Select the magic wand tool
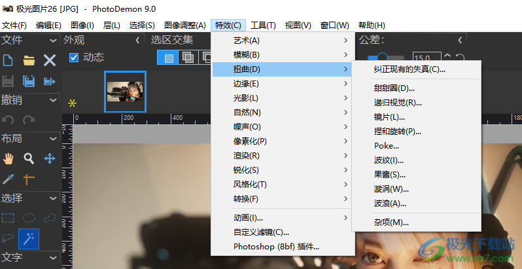This screenshot has width=522, height=269. 29,239
